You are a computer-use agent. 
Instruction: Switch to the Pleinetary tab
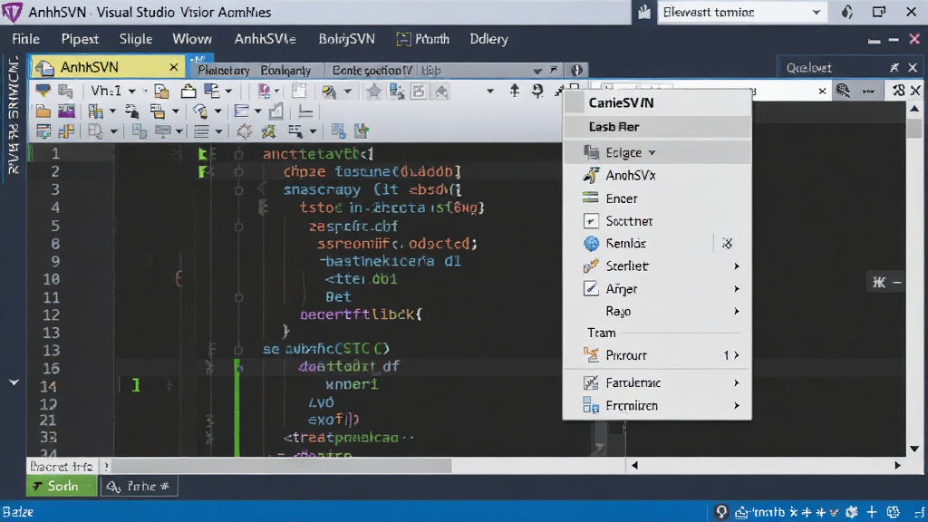coord(224,71)
